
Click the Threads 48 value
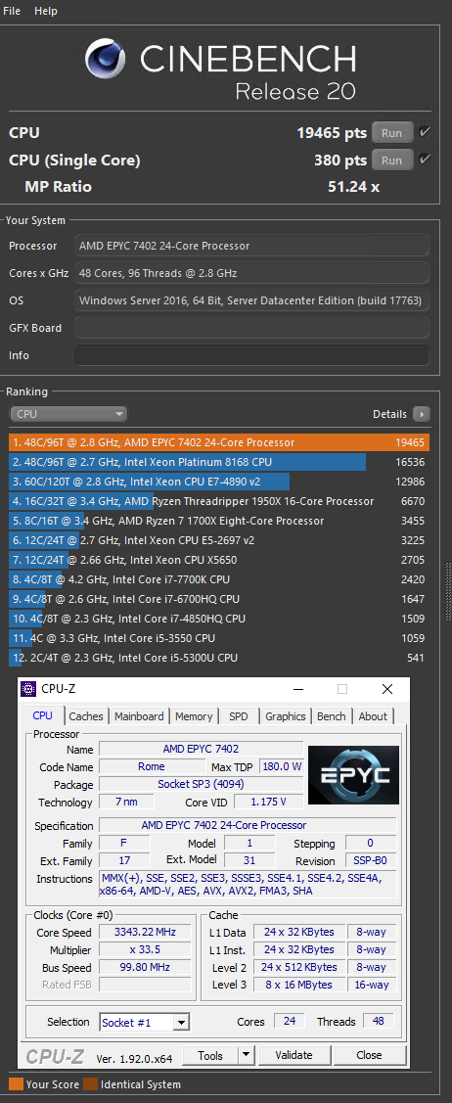(379, 1022)
